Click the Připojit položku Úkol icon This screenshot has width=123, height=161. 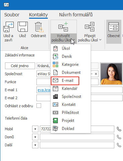coord(90,27)
